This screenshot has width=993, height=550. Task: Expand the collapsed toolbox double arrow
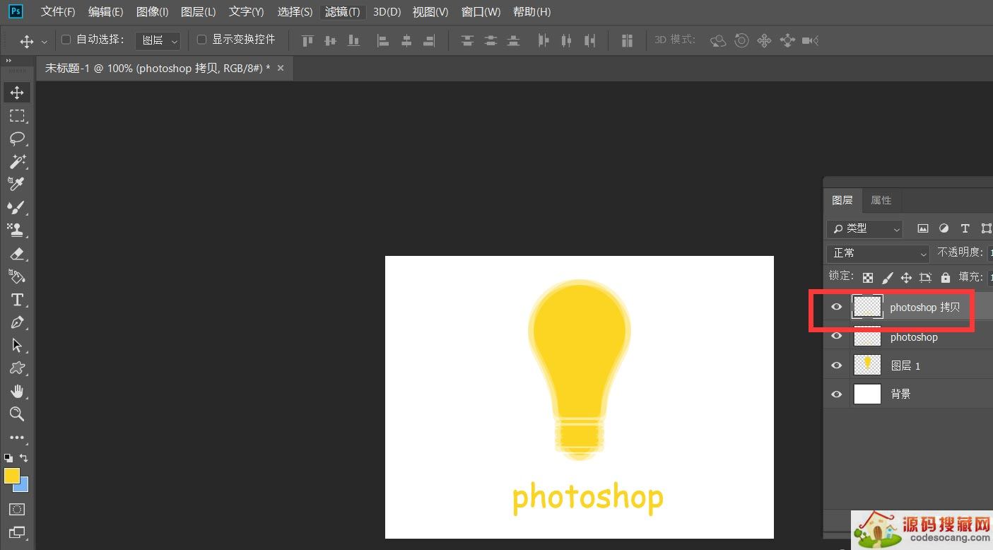pos(8,62)
